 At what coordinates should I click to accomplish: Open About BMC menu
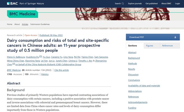pyautogui.click(x=166, y=3)
